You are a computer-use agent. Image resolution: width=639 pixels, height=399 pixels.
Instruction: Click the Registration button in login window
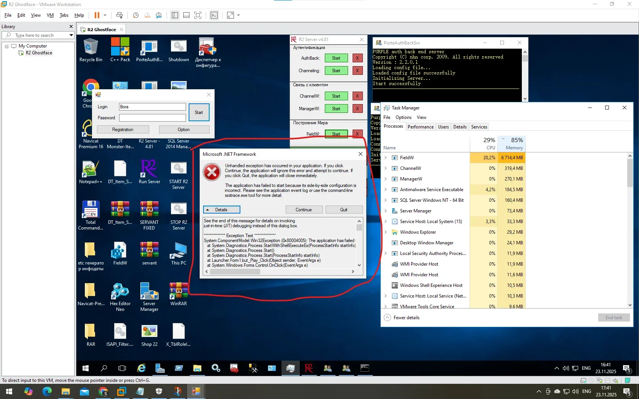122,130
